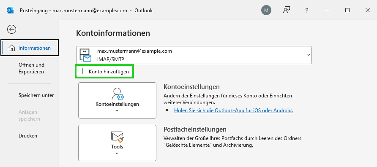Select the Informationen tab

(x=30, y=48)
